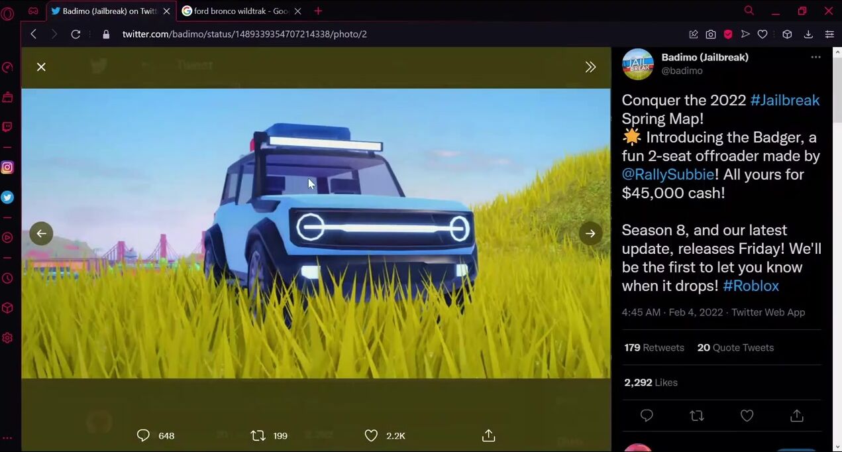The width and height of the screenshot is (842, 452).
Task: Open Settings gear in the sidebar
Action: point(7,338)
